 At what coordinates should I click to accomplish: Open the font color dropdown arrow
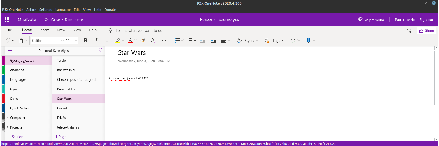coord(135,41)
